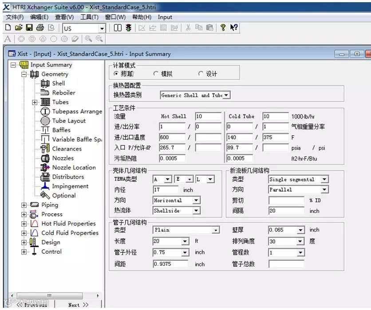371x310 pixels.
Task: Open the Plain tube type dropdown
Action: click(x=216, y=230)
